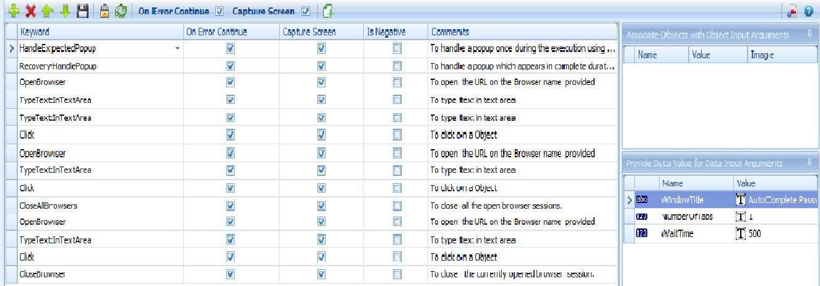Viewport: 820px width, 286px height.
Task: Click the T icon in WindowTitle value
Action: pos(741,200)
